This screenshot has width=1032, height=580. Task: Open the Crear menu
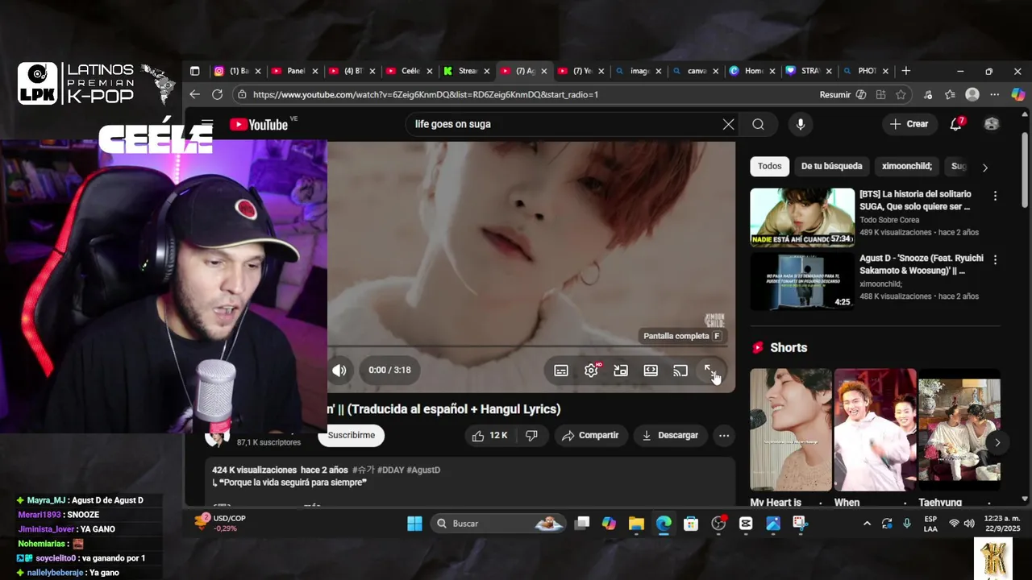pos(909,124)
